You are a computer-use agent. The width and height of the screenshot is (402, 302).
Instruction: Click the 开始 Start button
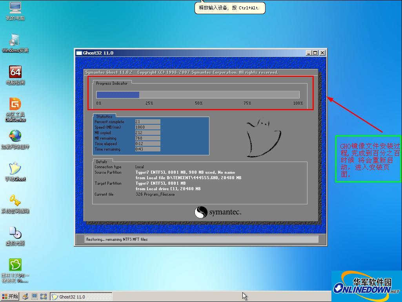10,297
